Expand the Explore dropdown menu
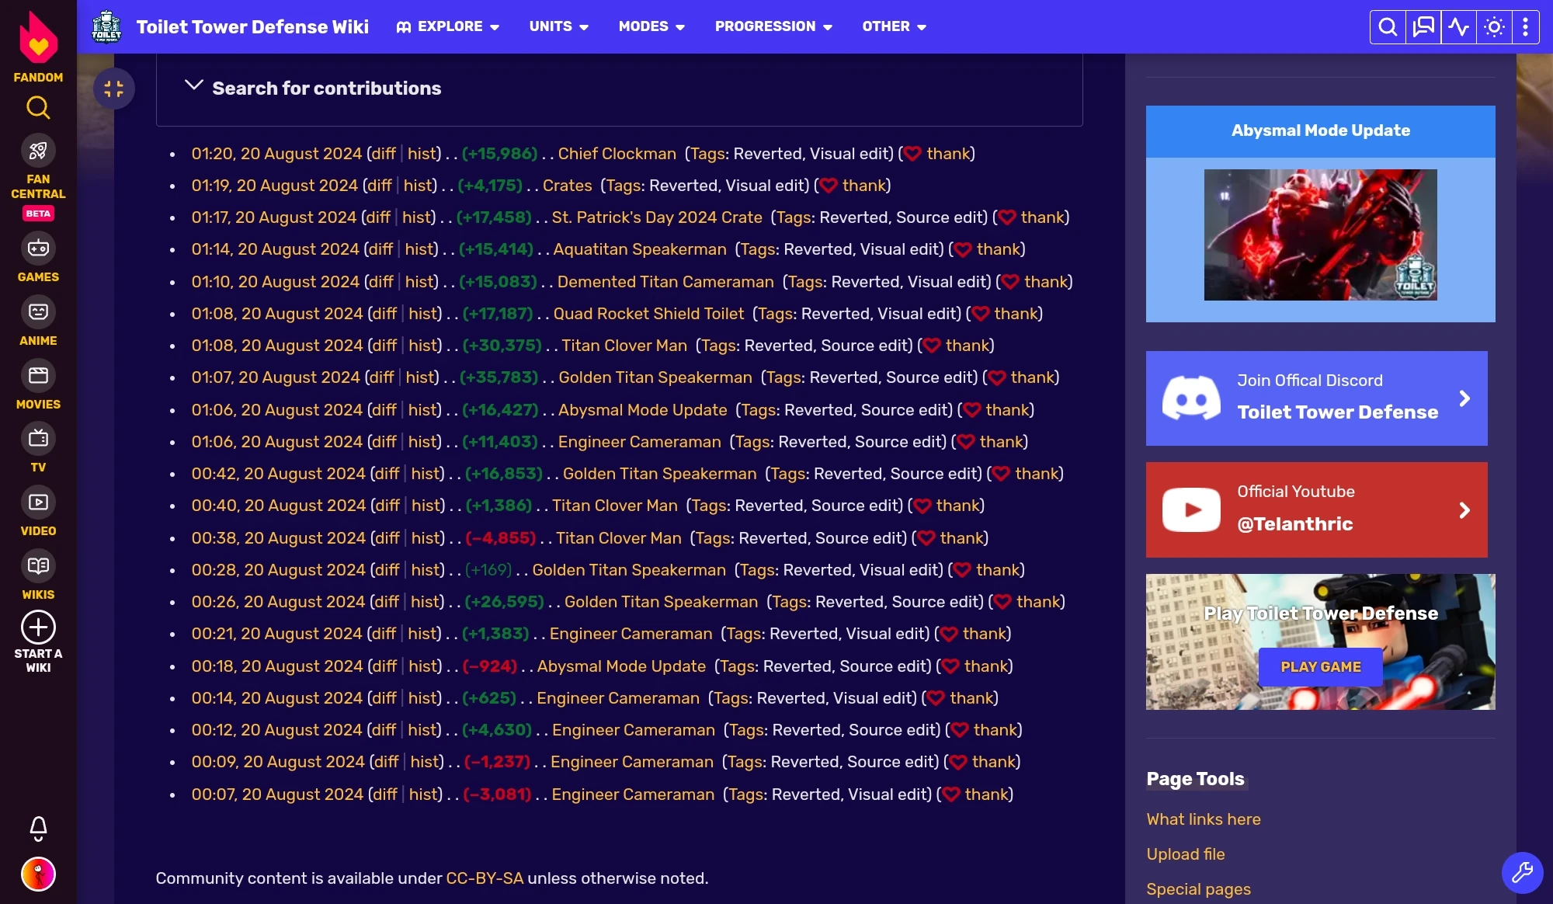 click(448, 26)
